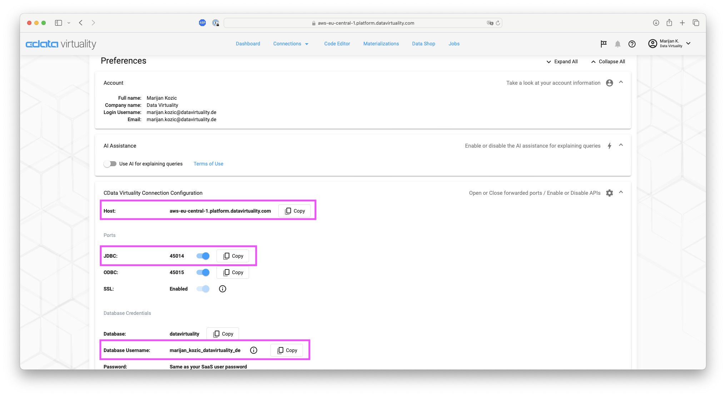Screen dimensions: 726x396
Task: Enable Use AI for explaining queries
Action: click(x=110, y=164)
